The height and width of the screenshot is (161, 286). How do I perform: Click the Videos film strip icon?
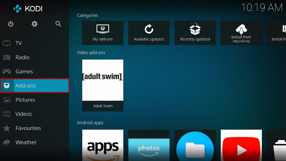pyautogui.click(x=7, y=114)
